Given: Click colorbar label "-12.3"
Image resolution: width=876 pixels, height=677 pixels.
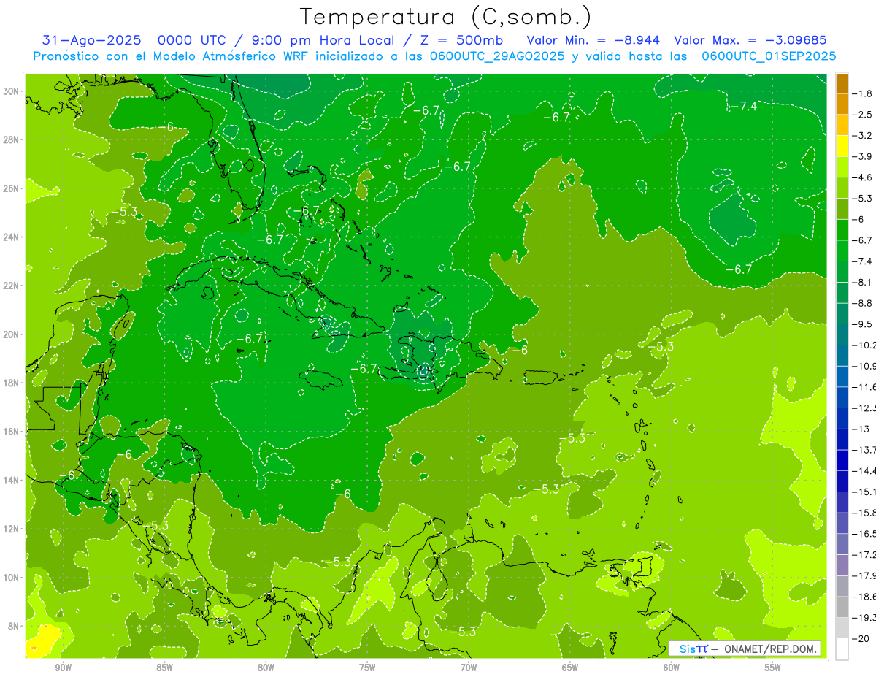Looking at the screenshot, I should pyautogui.click(x=864, y=408).
